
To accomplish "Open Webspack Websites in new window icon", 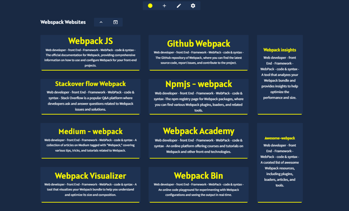I will (115, 22).
